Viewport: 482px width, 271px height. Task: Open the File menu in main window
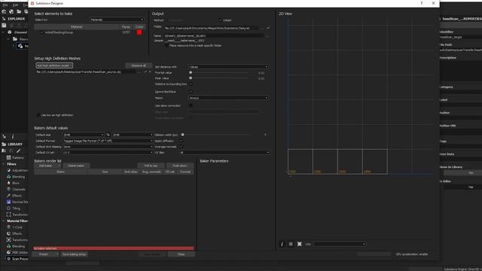5,5
